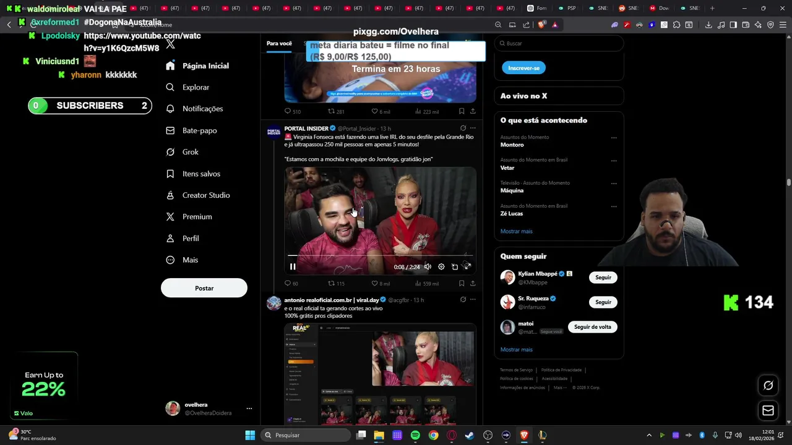The width and height of the screenshot is (792, 445).
Task: Like the top post with 6 mil likes
Action: pyautogui.click(x=381, y=112)
